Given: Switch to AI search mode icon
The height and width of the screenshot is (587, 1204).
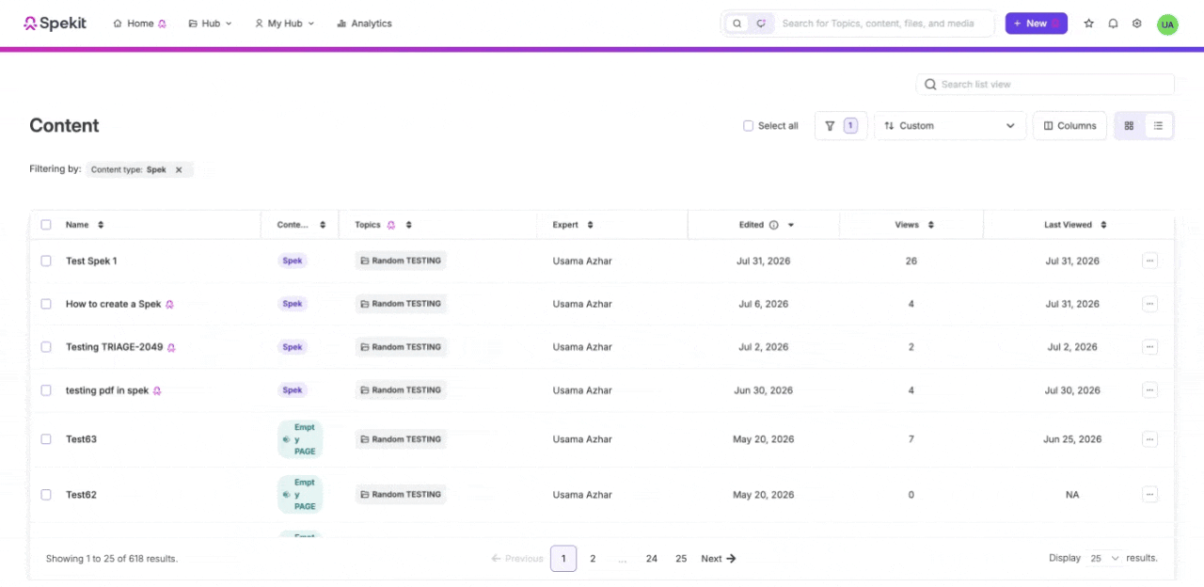Looking at the screenshot, I should [x=761, y=24].
